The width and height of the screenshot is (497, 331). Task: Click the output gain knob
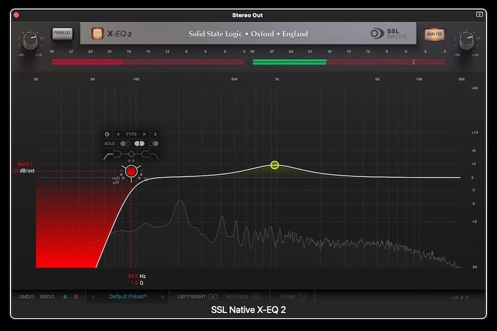[467, 40]
